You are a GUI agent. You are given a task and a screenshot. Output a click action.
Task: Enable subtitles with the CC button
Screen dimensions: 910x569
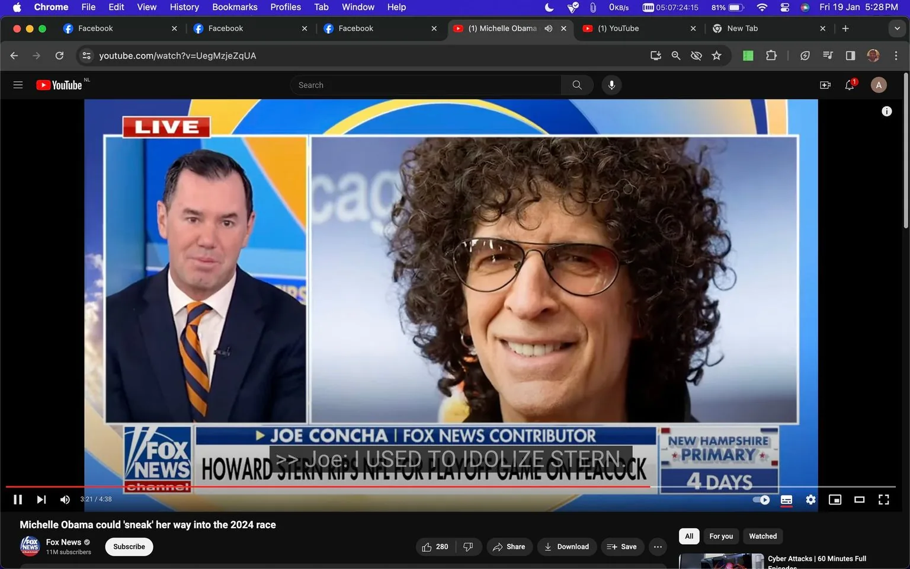(786, 500)
